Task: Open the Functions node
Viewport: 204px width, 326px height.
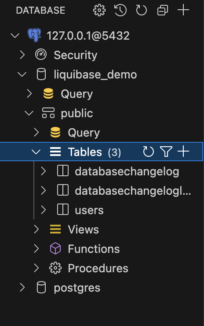Action: pyautogui.click(x=94, y=249)
